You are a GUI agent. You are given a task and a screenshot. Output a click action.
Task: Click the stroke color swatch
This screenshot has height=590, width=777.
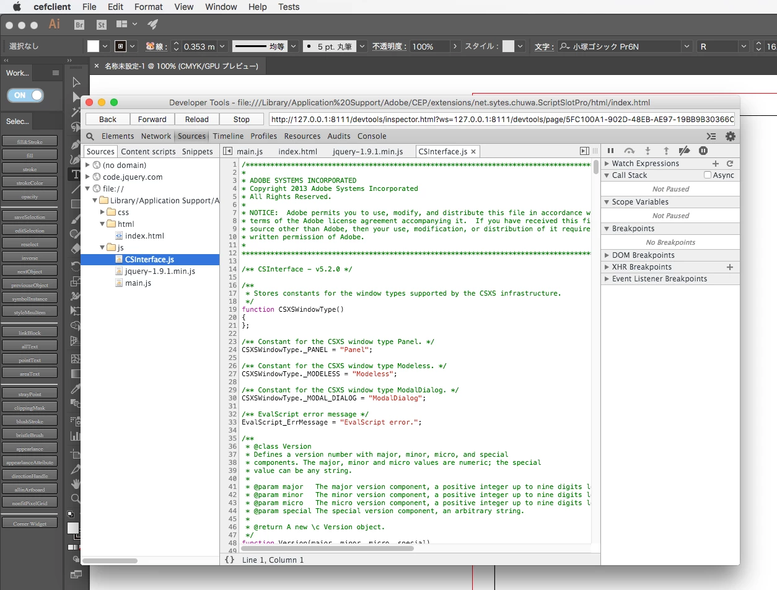point(121,46)
